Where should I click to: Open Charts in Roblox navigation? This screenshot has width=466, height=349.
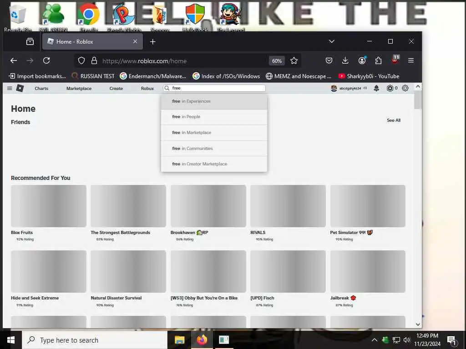(41, 89)
